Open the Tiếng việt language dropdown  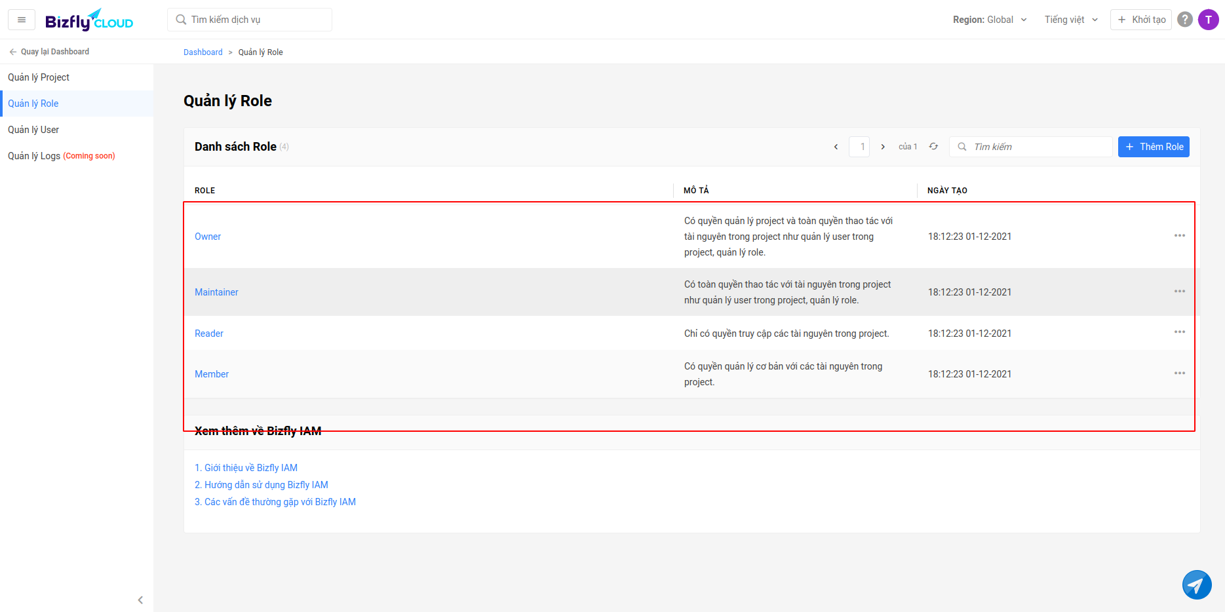1071,20
